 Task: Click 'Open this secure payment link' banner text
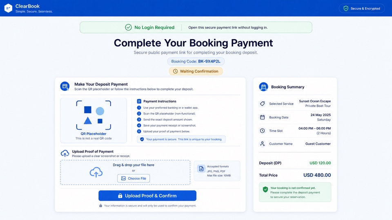[228, 27]
